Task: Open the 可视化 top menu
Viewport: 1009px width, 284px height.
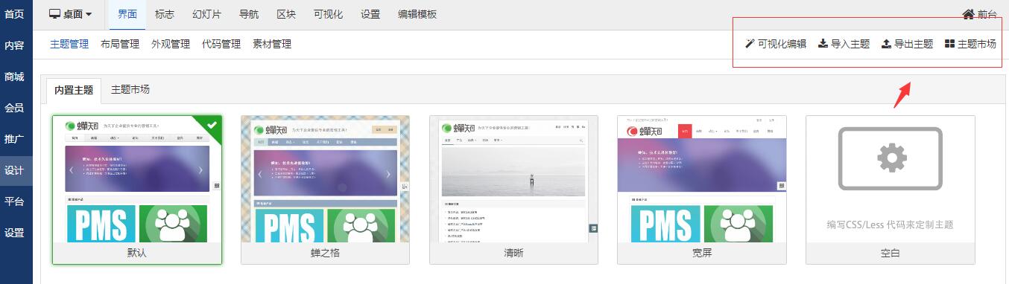Action: click(x=329, y=14)
